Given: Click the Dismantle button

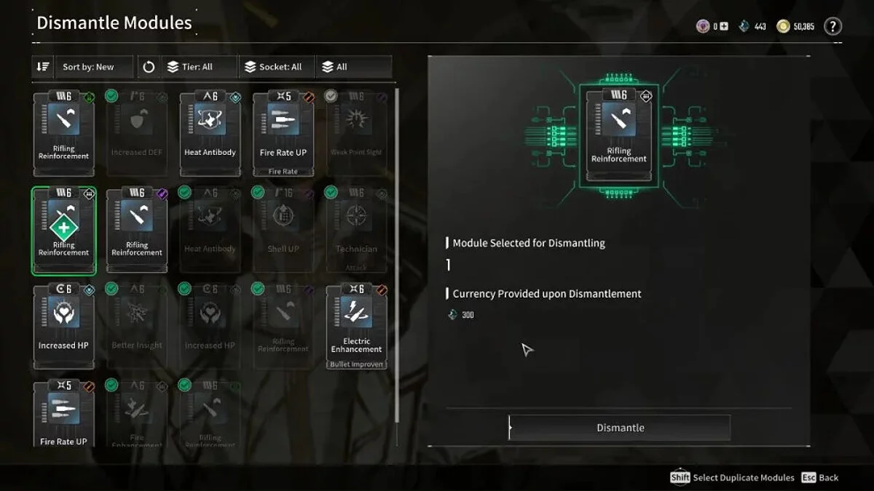Looking at the screenshot, I should [x=620, y=428].
